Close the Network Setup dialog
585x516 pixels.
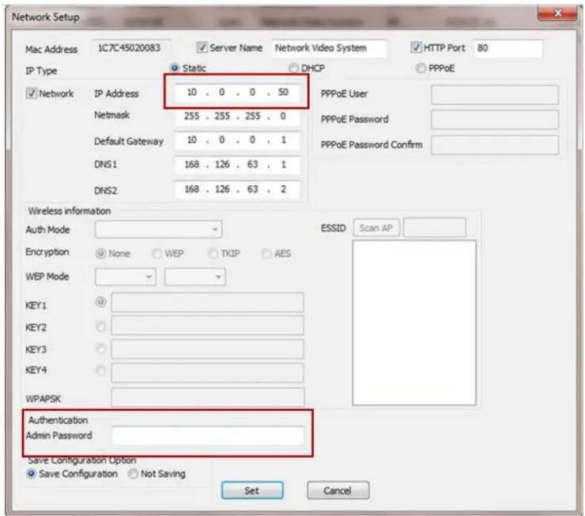point(558,14)
